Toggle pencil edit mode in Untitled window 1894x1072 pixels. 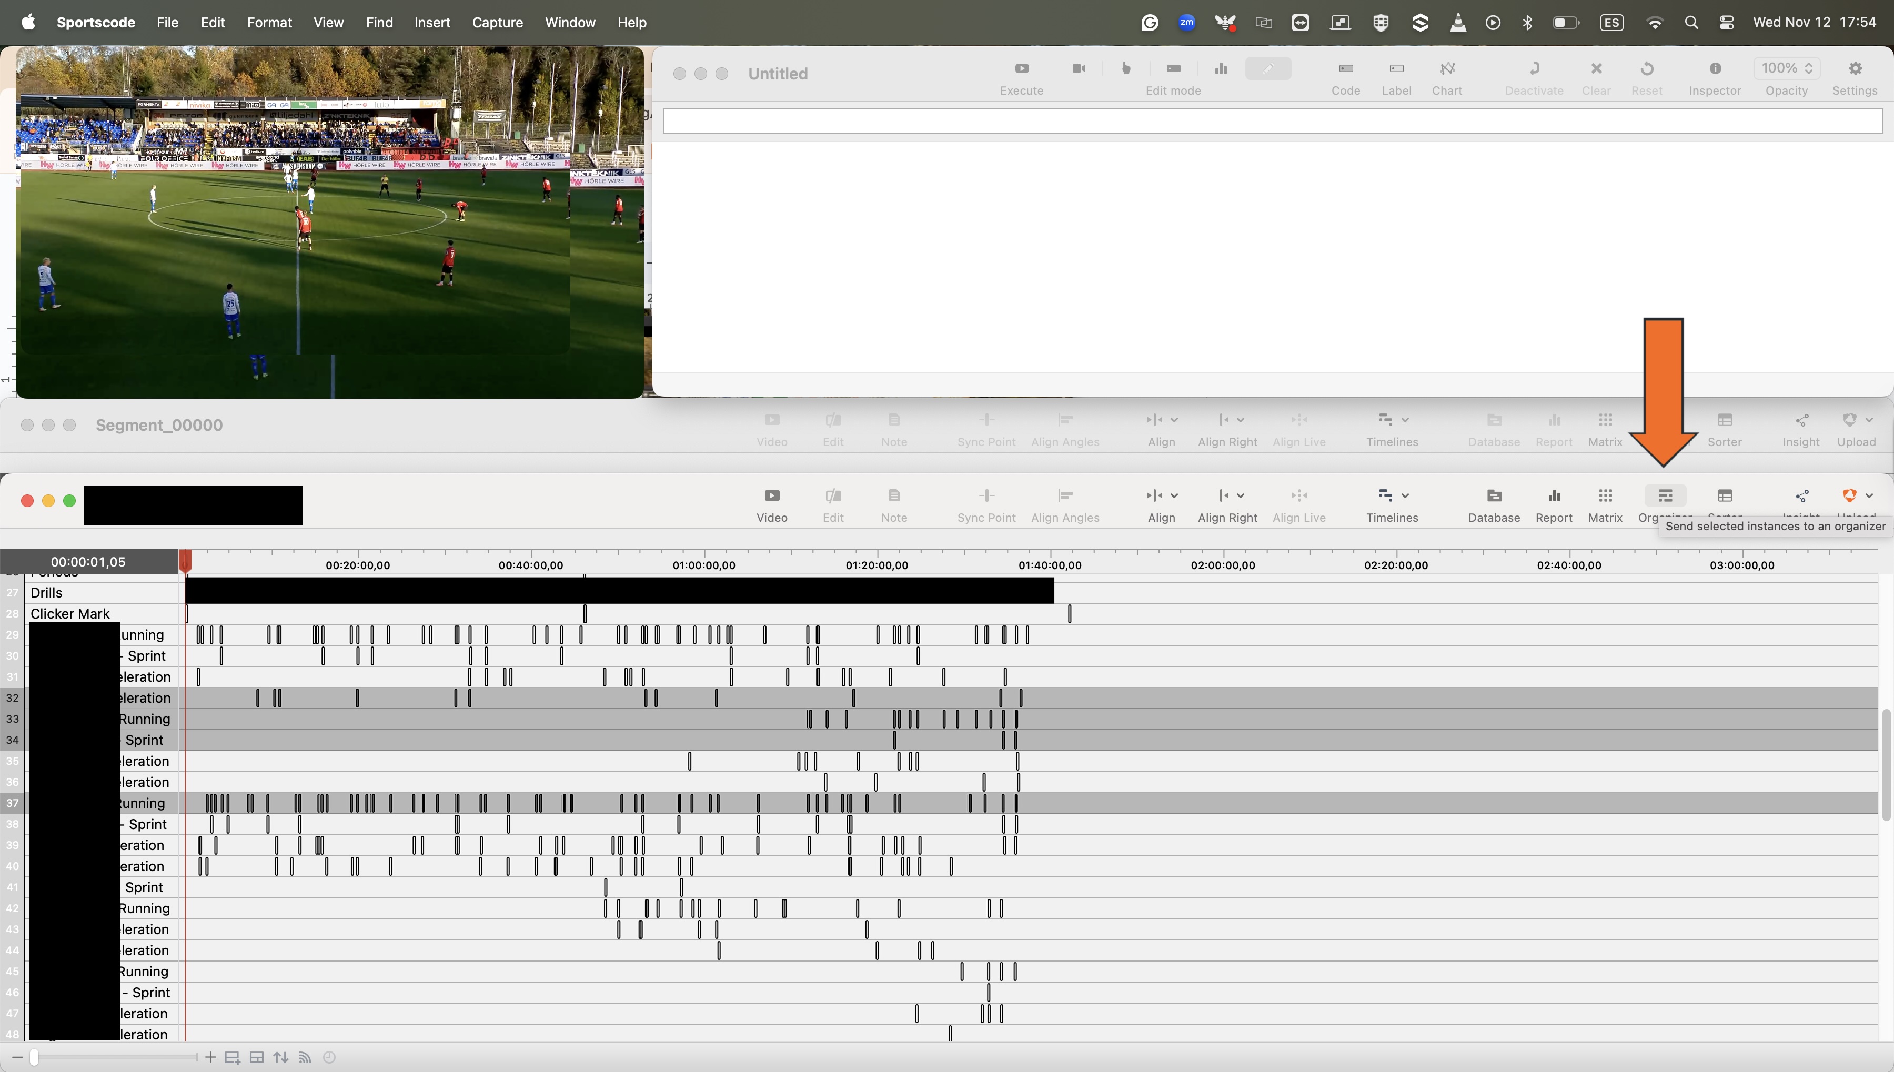pyautogui.click(x=1268, y=68)
